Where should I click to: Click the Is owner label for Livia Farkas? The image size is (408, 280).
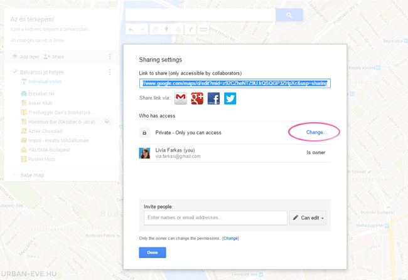click(316, 152)
